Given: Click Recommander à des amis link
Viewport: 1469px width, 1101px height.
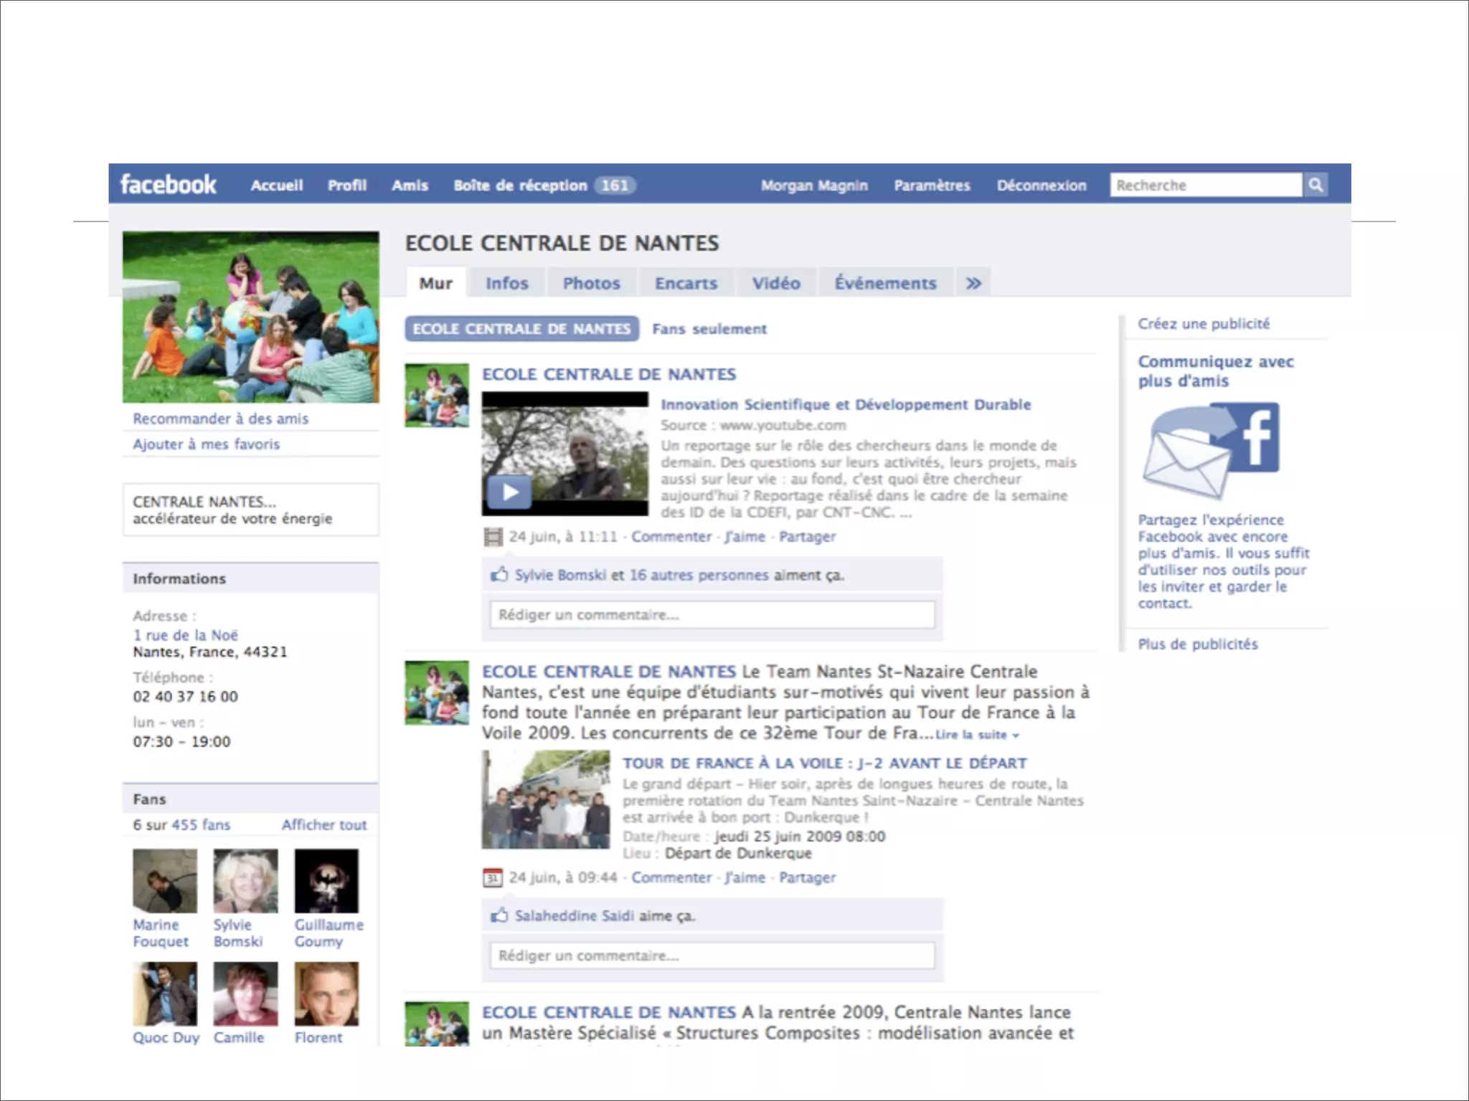Looking at the screenshot, I should pos(220,419).
